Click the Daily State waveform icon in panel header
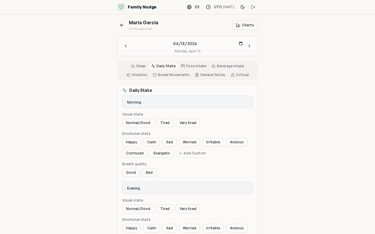This screenshot has width=375, height=234. 125,90
